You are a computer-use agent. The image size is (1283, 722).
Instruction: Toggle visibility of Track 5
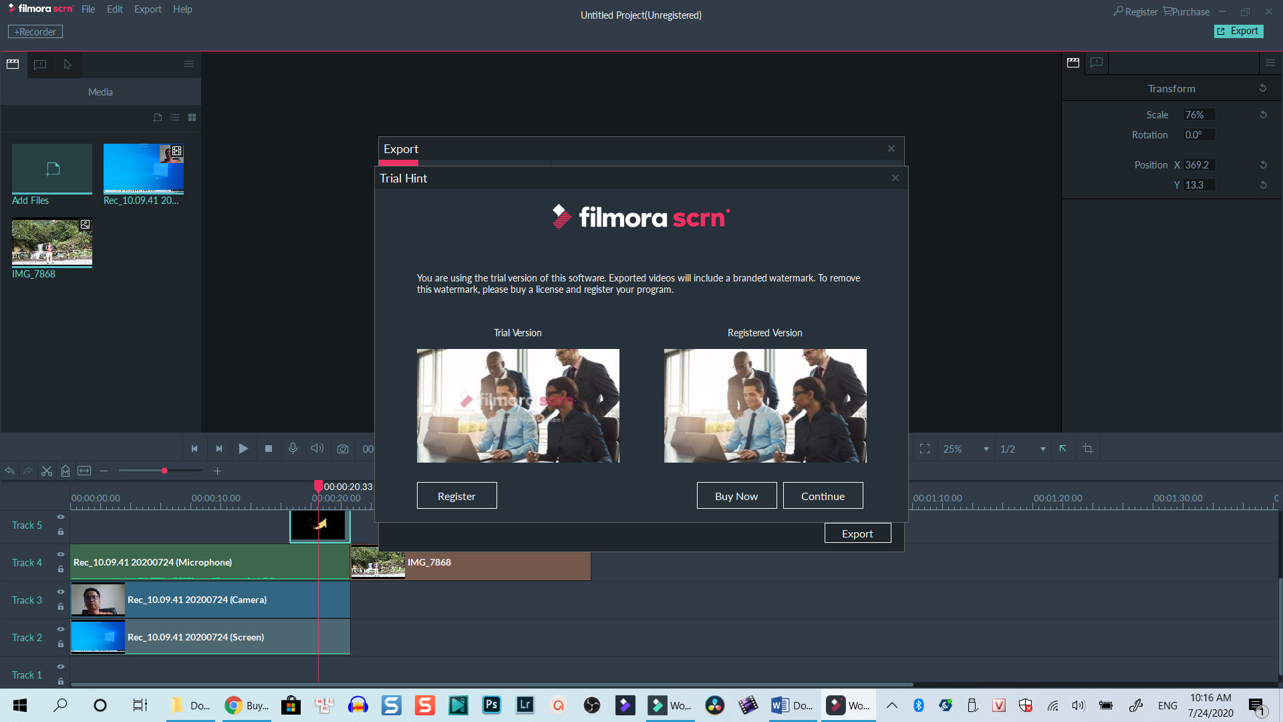pyautogui.click(x=61, y=516)
